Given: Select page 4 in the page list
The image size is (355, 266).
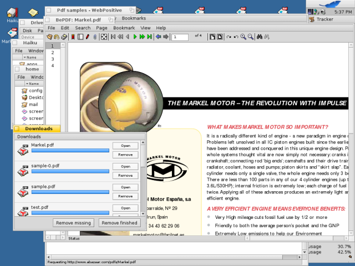Looking at the screenshot, I should (x=53, y=65).
